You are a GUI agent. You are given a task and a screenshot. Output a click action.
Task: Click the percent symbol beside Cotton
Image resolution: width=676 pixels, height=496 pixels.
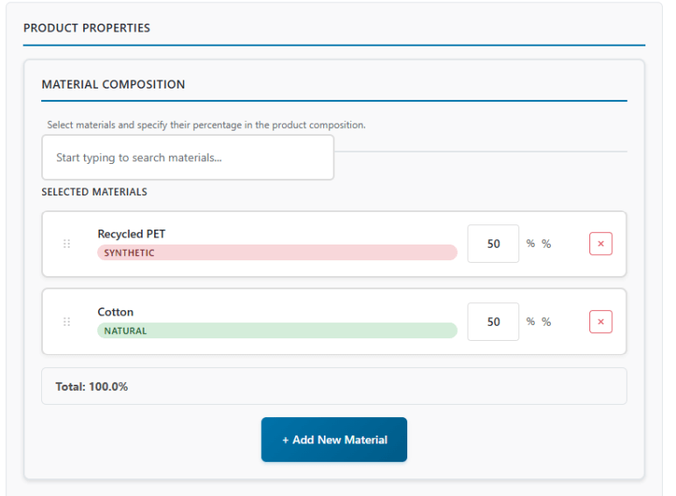coord(531,322)
